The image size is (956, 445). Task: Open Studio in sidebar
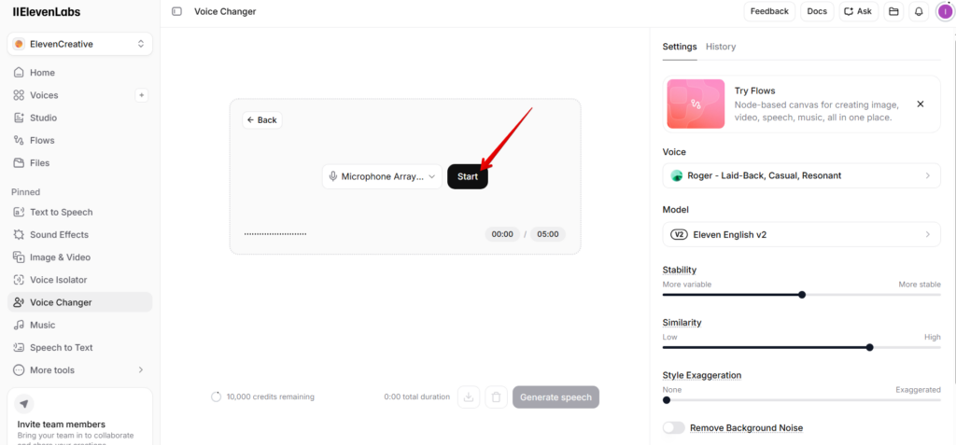(80, 118)
